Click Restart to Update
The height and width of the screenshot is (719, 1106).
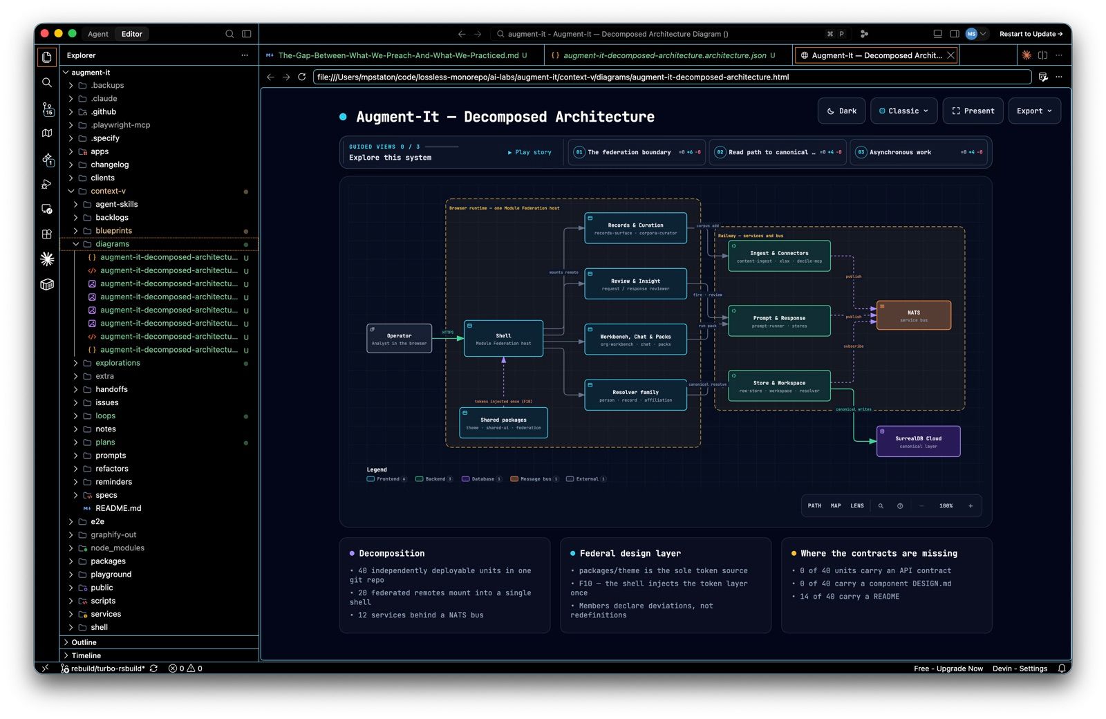point(1031,34)
